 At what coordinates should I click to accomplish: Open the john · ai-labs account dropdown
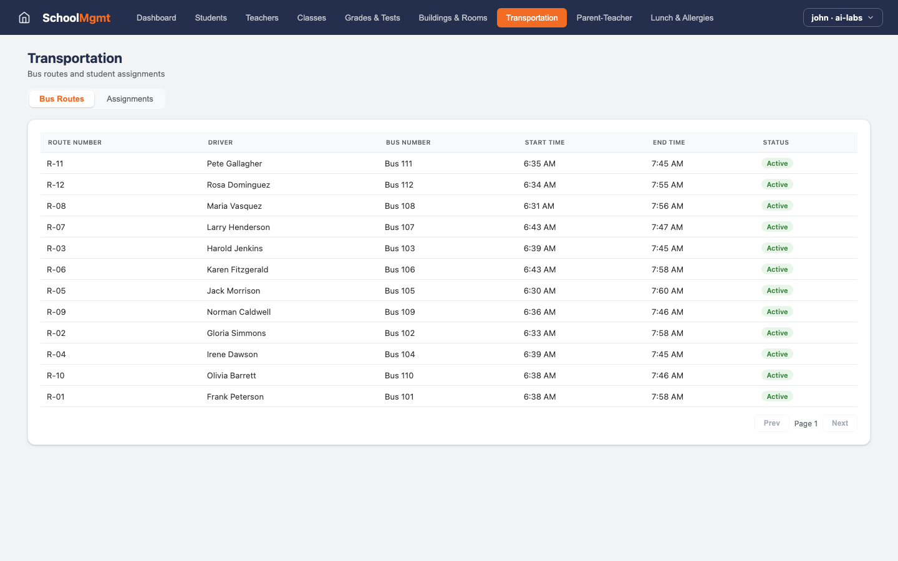(842, 17)
